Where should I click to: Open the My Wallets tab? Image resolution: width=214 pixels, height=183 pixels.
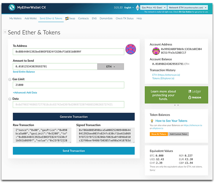click(x=15, y=18)
